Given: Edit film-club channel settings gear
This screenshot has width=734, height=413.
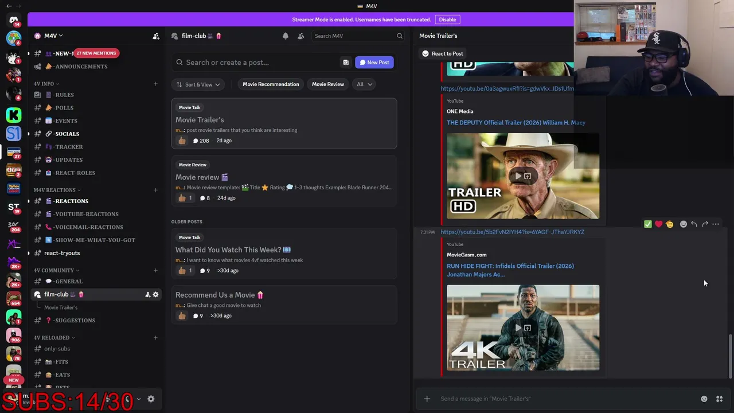Looking at the screenshot, I should [x=155, y=294].
